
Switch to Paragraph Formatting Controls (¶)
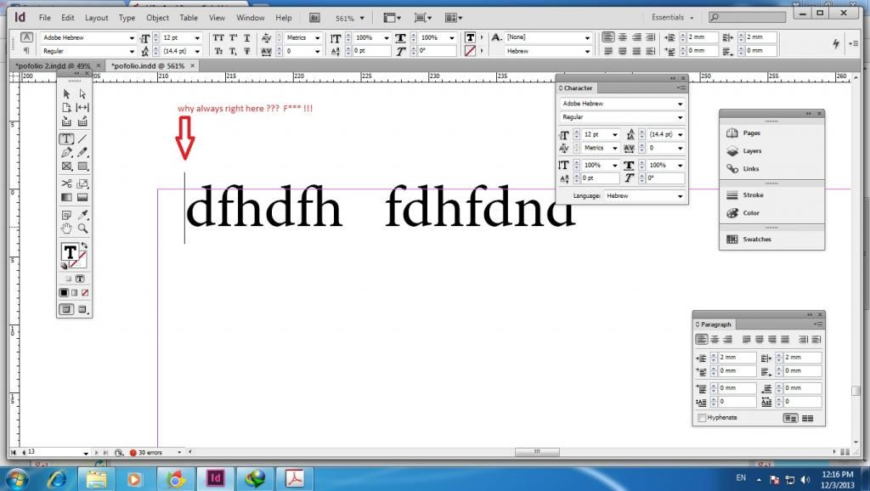[26, 50]
